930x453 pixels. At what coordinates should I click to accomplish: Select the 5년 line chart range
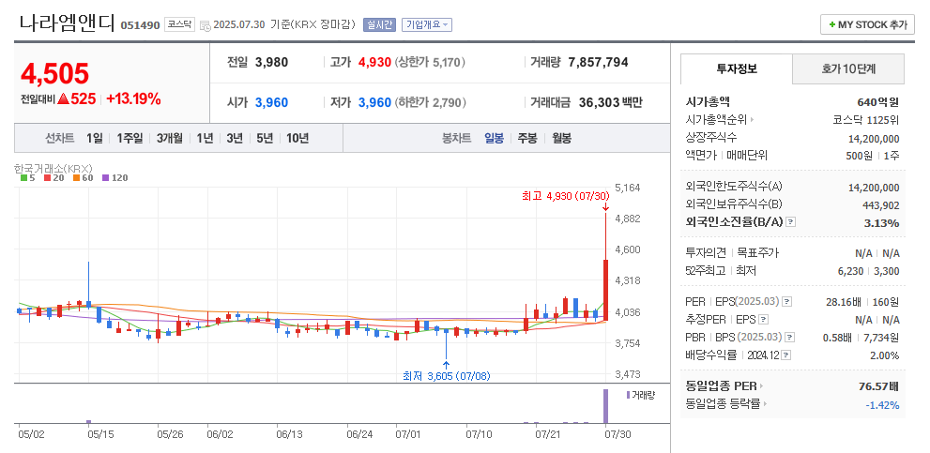point(265,139)
